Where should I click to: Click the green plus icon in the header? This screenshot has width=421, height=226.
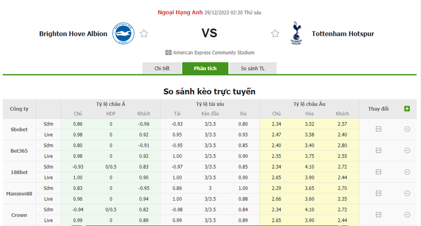[407, 109]
